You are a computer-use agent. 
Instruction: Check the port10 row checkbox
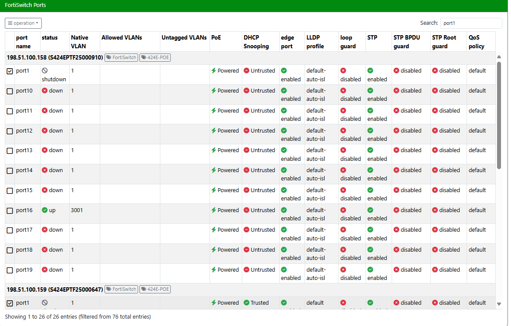[x=10, y=91]
